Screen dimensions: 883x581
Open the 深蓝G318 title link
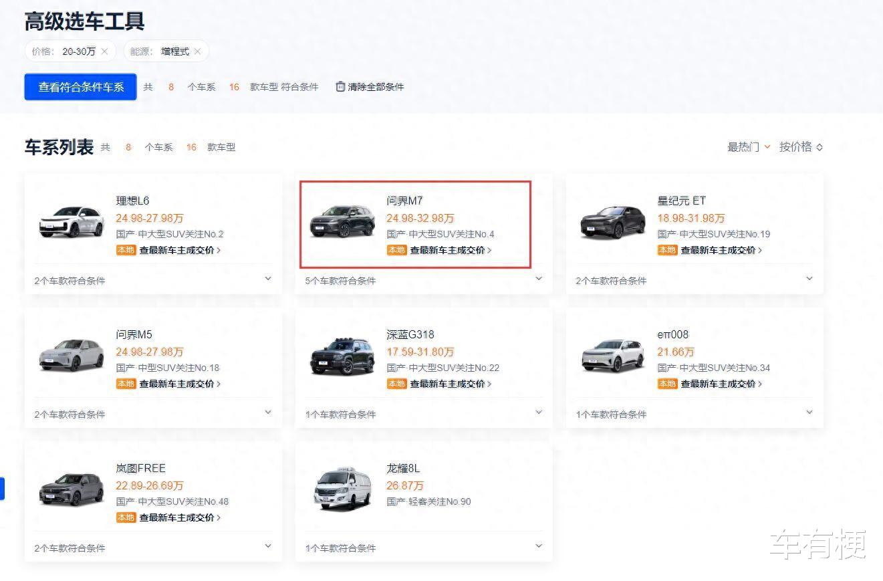[410, 334]
